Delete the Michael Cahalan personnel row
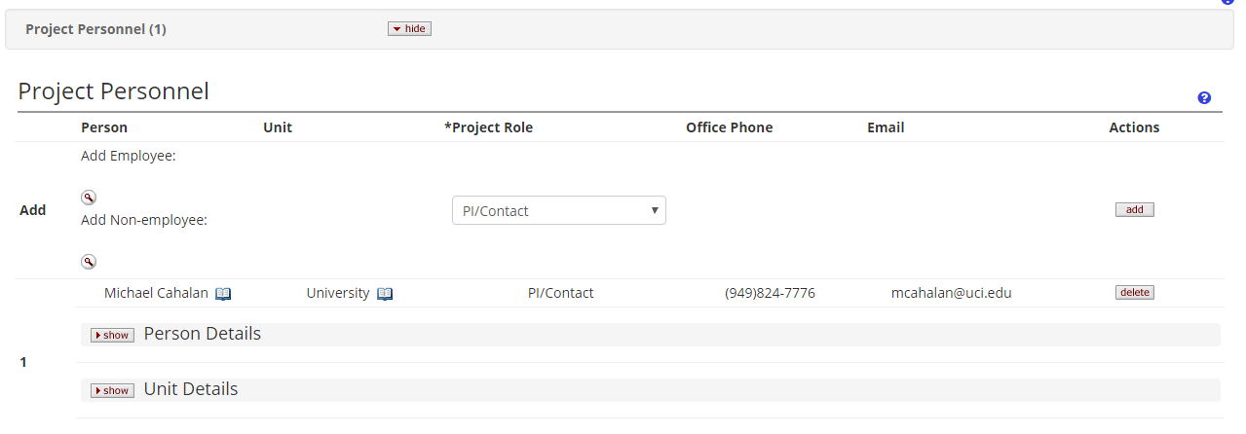The width and height of the screenshot is (1246, 434). [1134, 292]
